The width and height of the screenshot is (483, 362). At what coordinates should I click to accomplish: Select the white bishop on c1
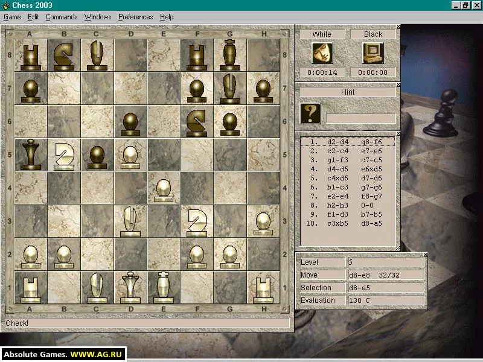97,288
